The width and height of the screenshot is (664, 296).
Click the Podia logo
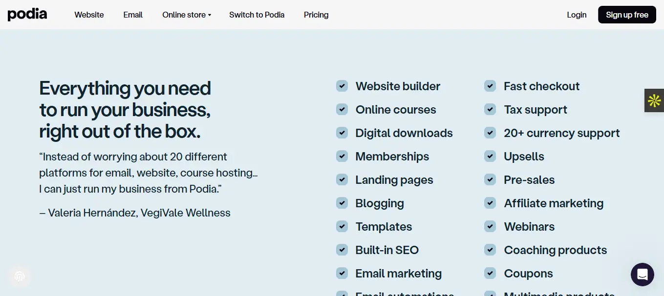[27, 14]
